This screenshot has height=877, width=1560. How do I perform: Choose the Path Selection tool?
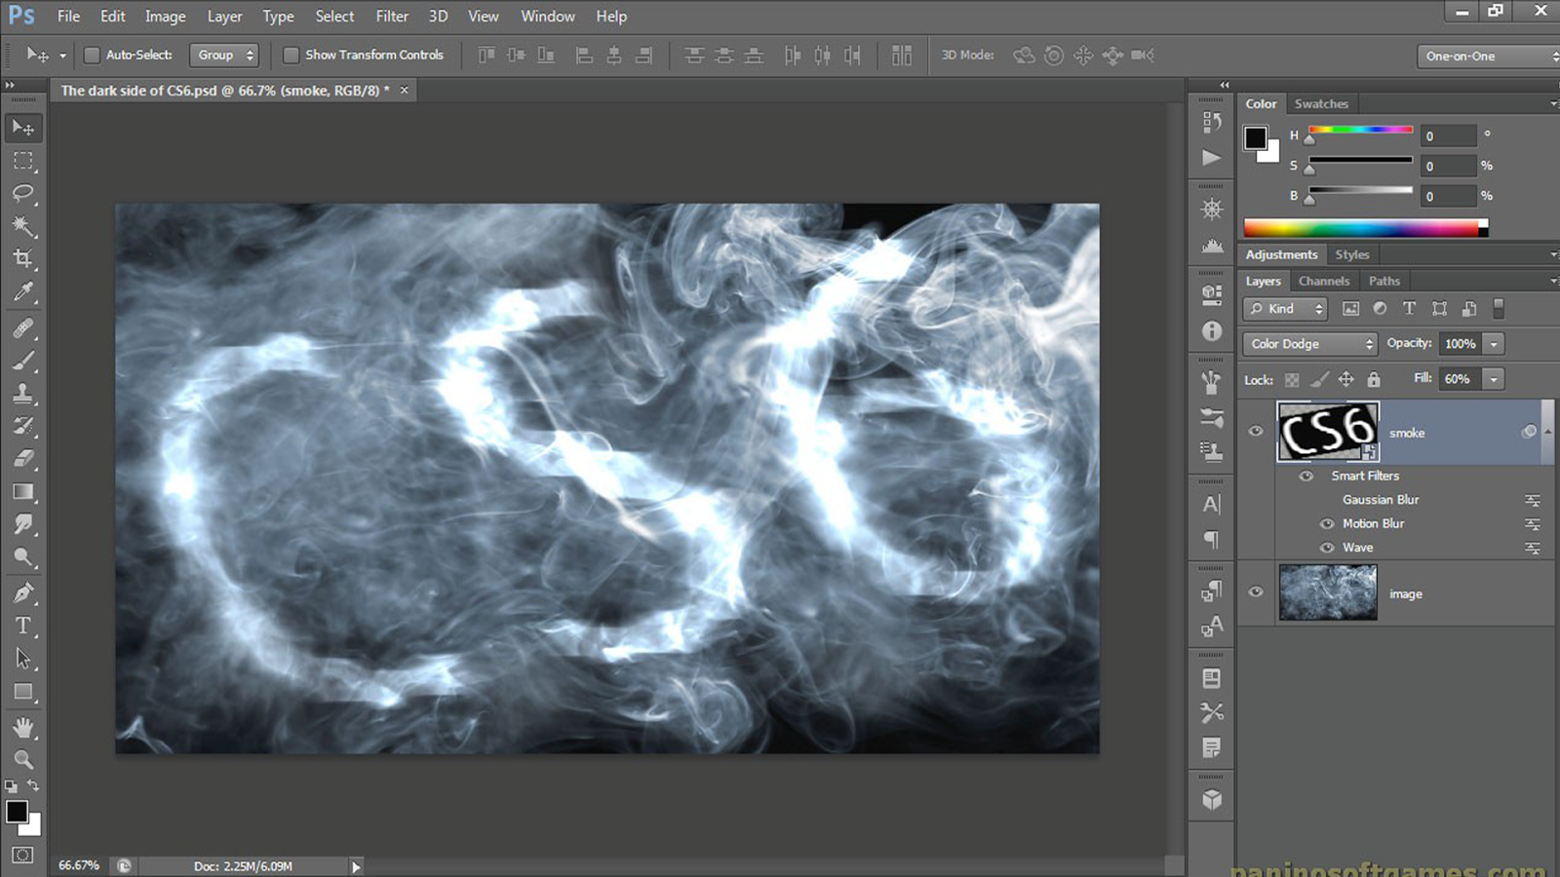click(x=23, y=659)
